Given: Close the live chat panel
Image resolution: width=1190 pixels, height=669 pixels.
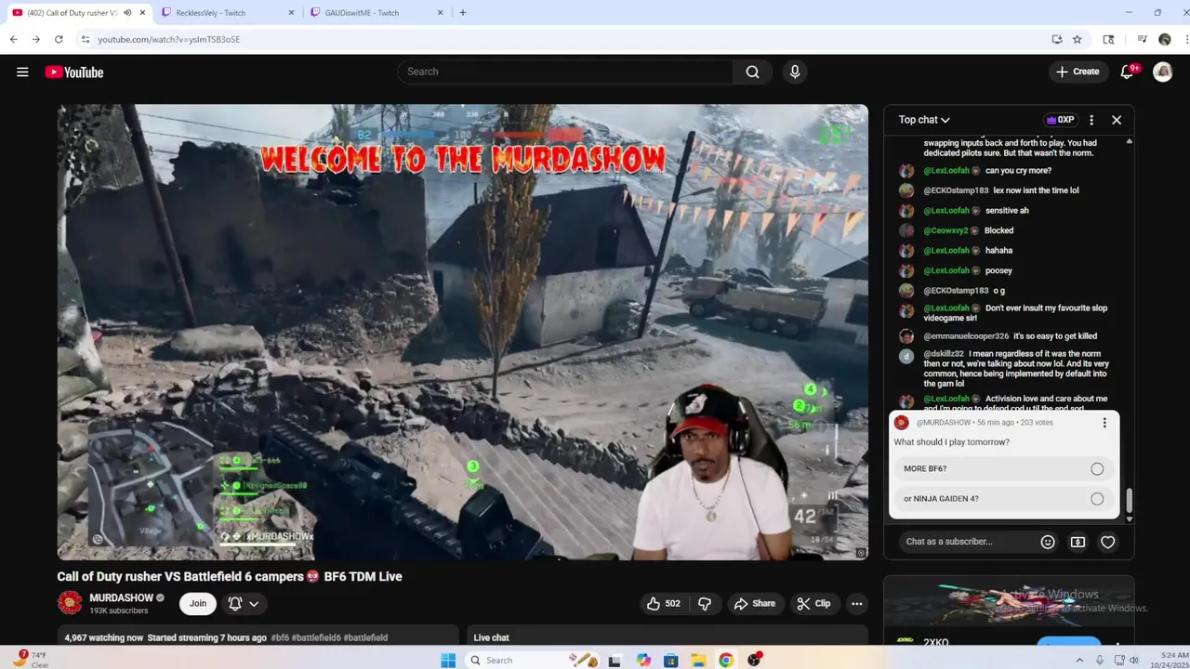Looking at the screenshot, I should 1117,120.
